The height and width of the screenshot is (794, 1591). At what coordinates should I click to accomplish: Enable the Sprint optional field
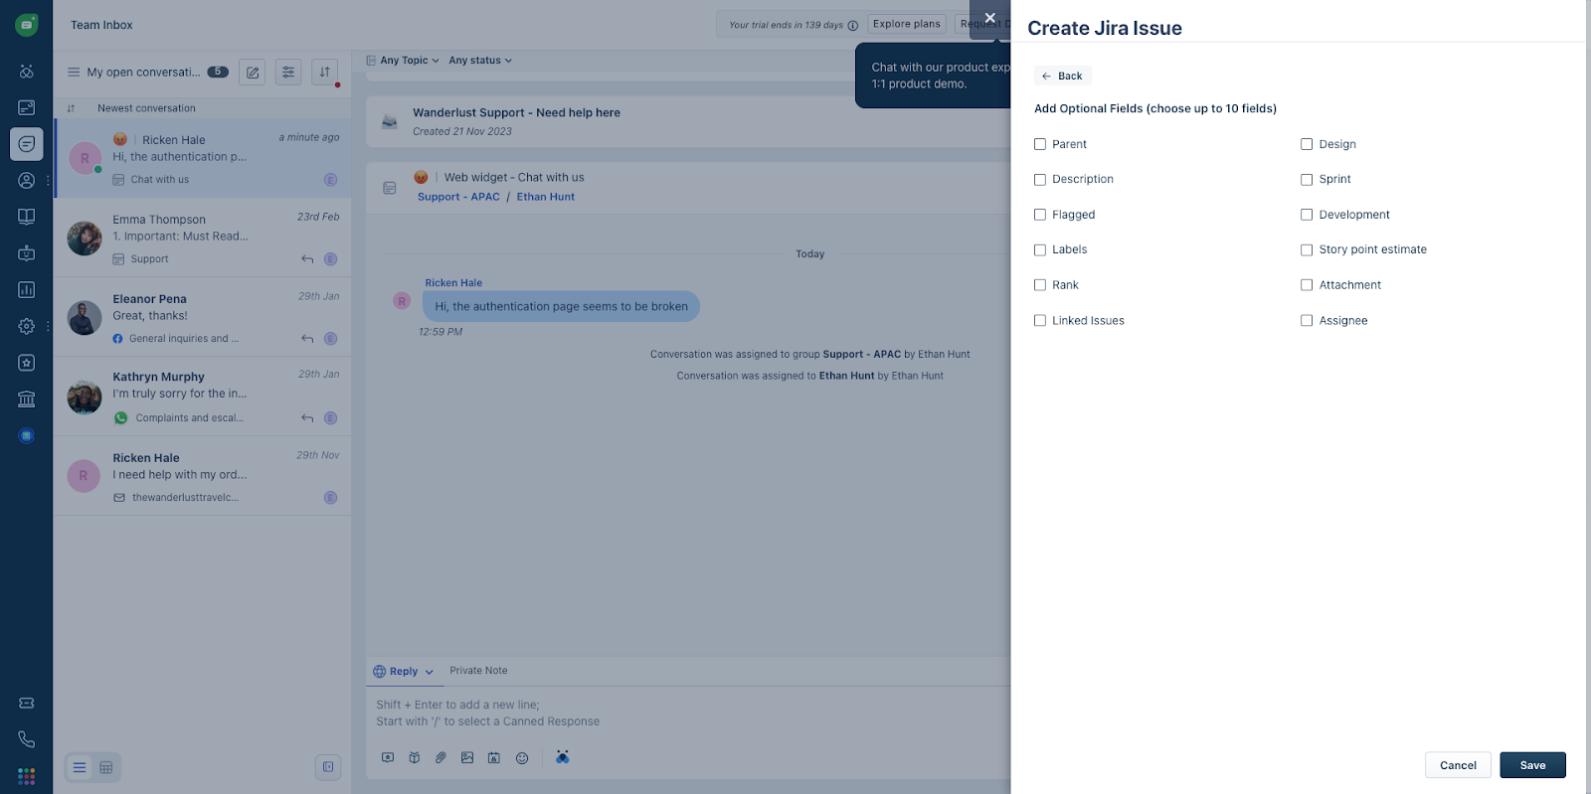[x=1307, y=180]
